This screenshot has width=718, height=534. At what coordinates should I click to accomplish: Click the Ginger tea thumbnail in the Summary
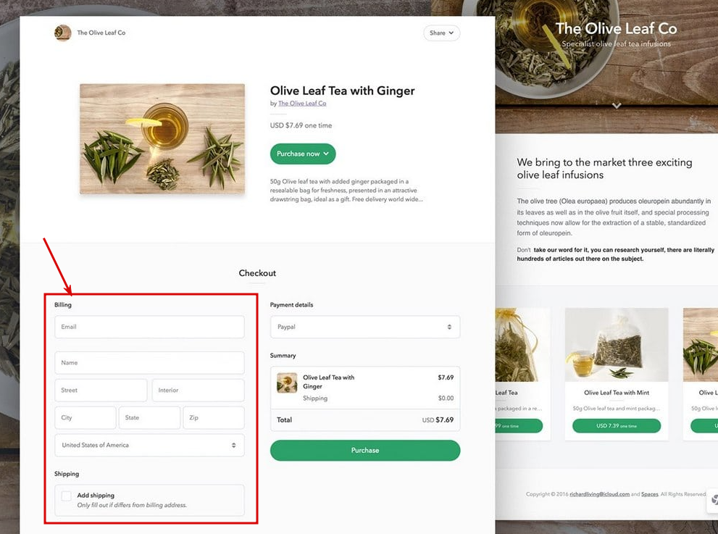coord(286,383)
